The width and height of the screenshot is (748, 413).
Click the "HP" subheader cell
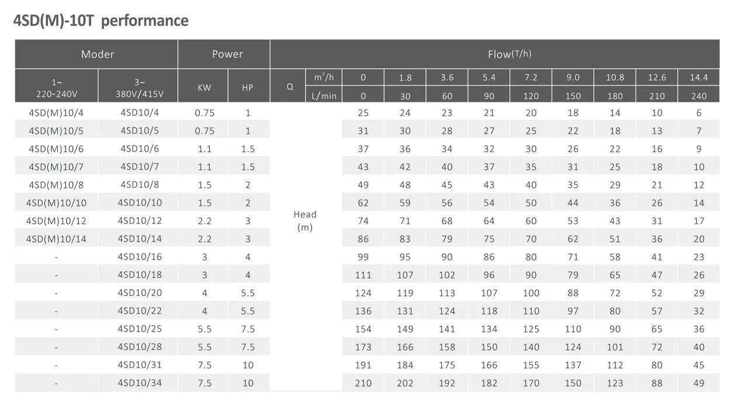[x=248, y=87]
